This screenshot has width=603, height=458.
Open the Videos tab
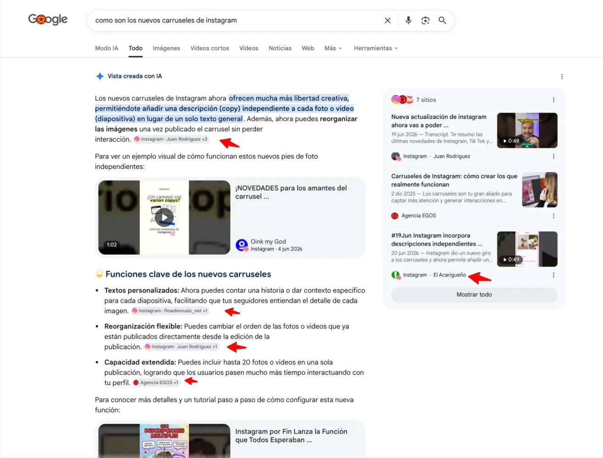coord(249,48)
